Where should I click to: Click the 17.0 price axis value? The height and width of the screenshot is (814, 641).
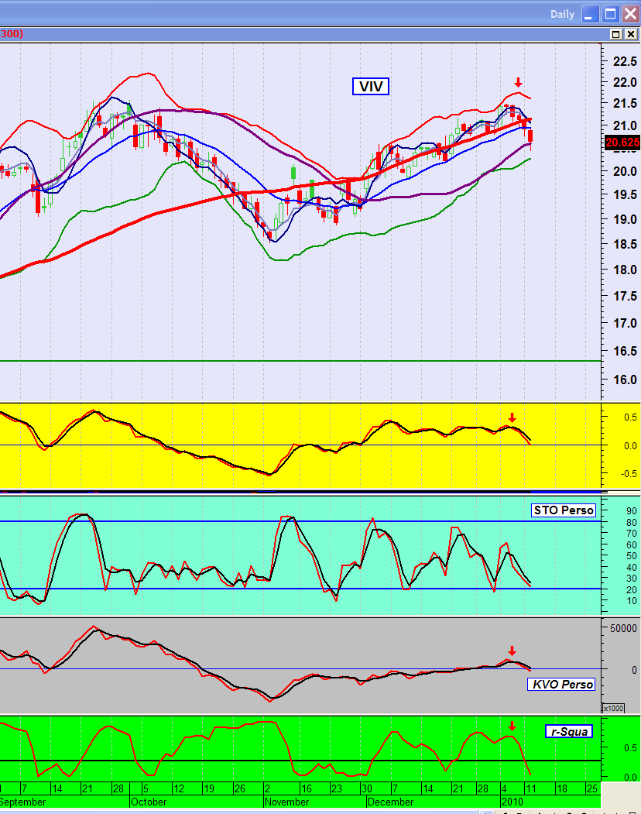625,323
